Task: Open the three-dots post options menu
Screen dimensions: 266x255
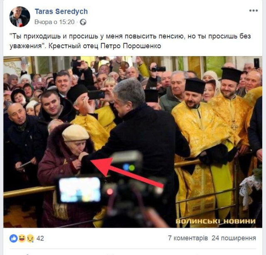Action: [x=254, y=11]
